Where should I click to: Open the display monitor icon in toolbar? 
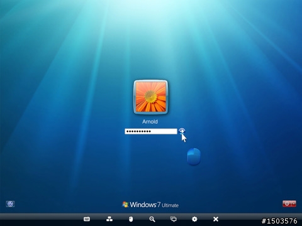point(174,219)
